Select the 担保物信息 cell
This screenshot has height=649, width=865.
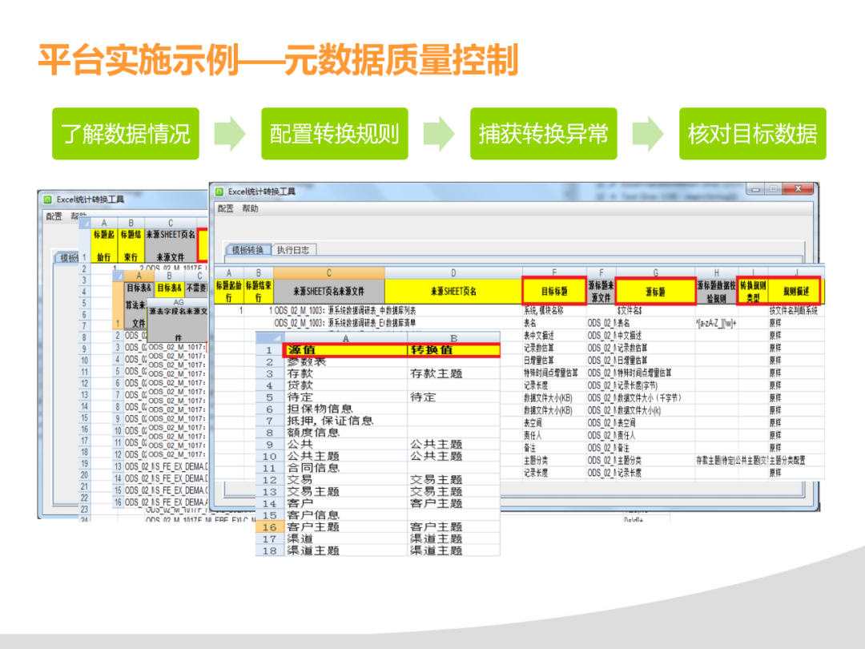(x=345, y=409)
